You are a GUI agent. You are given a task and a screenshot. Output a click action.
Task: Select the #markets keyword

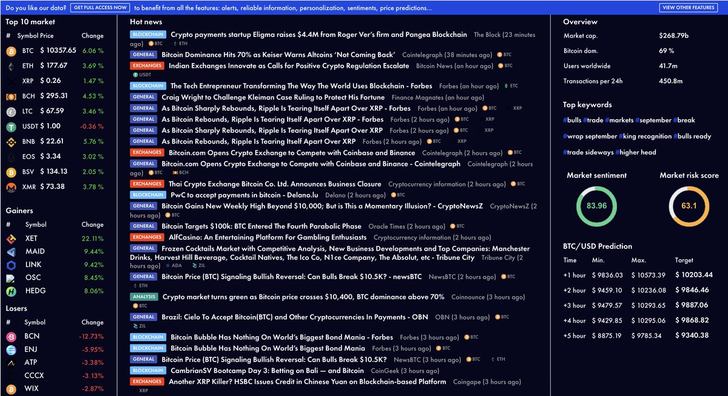(619, 120)
